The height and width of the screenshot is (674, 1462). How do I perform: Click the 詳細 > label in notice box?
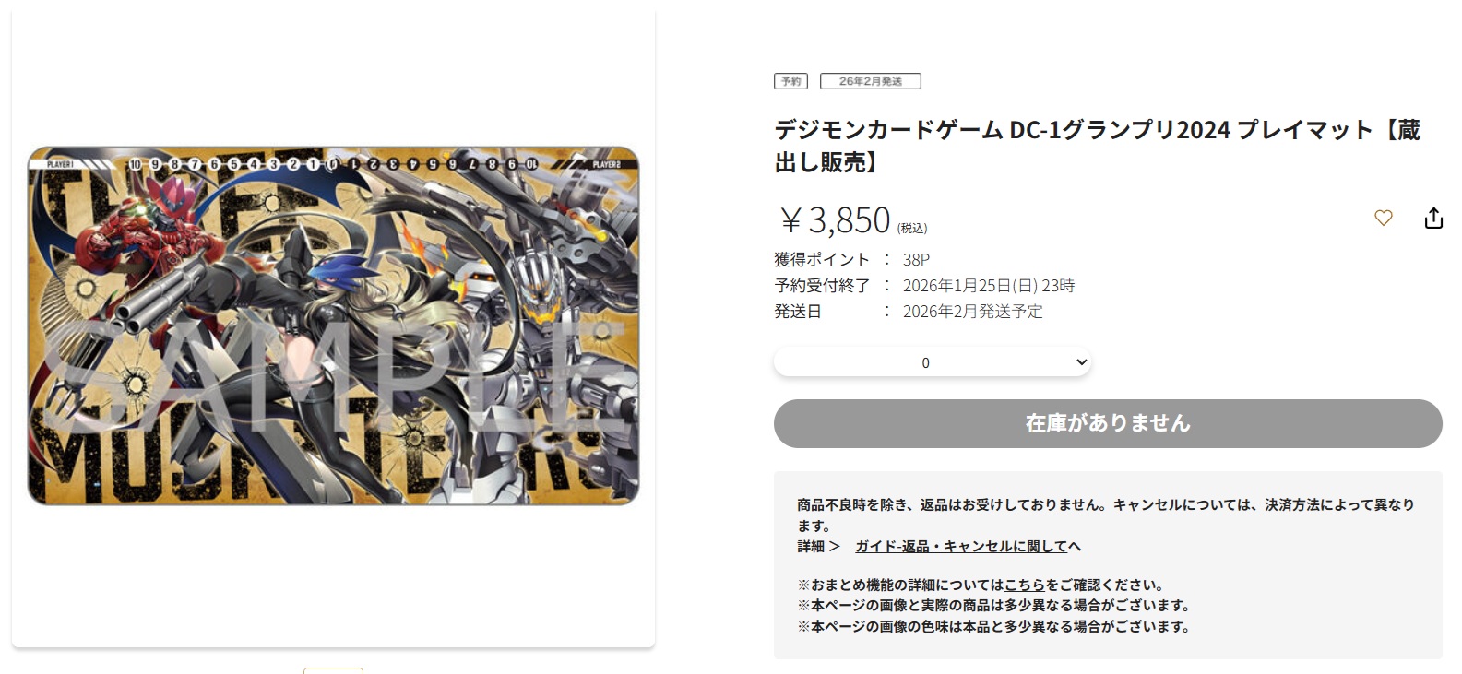pos(819,547)
